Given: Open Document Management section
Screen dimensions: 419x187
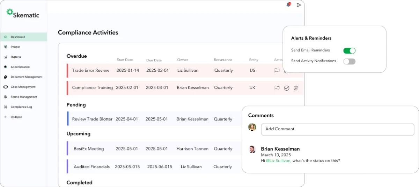Looking at the screenshot, I should point(26,77).
